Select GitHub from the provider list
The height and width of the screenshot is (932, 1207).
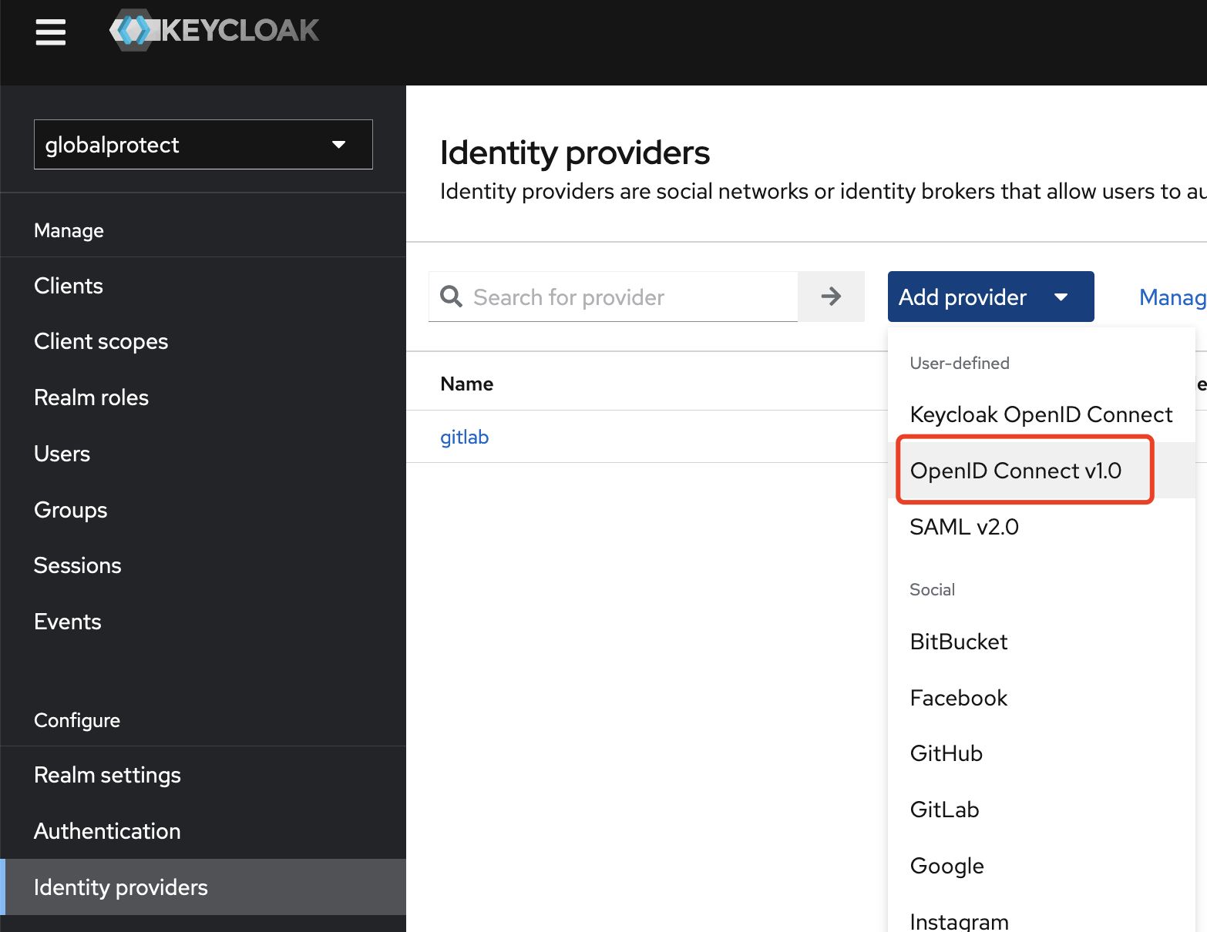point(1041,753)
